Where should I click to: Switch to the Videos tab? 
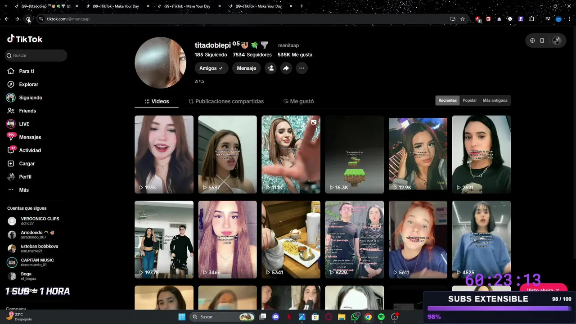point(157,101)
